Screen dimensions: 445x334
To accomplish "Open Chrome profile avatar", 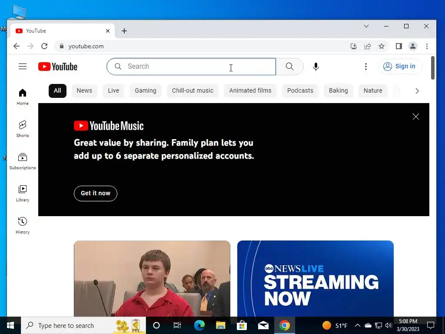I will [413, 46].
